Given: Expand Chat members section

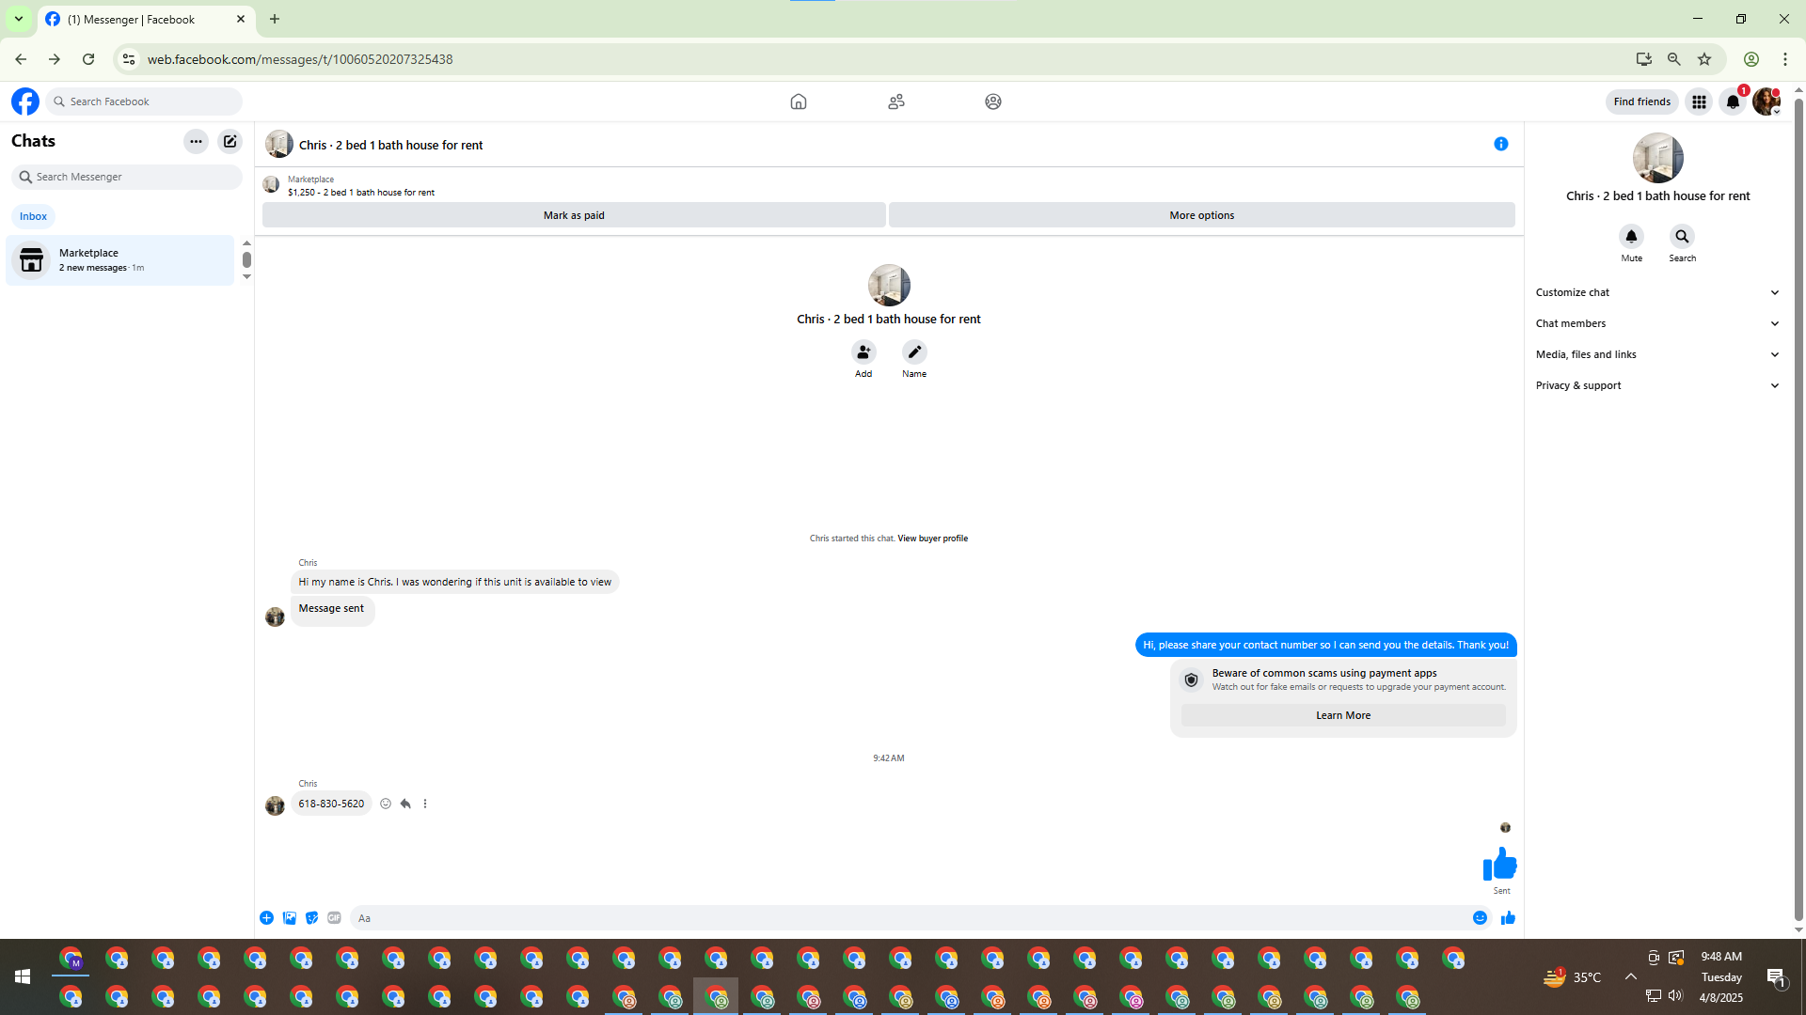Looking at the screenshot, I should coord(1657,323).
